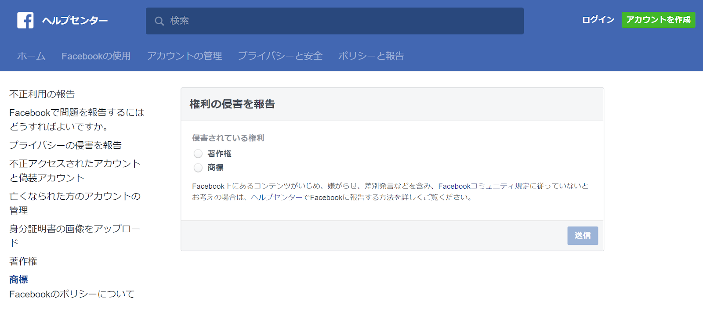This screenshot has height=309, width=703.
Task: Click the 権利の侵害を報告 heading text
Action: click(232, 104)
